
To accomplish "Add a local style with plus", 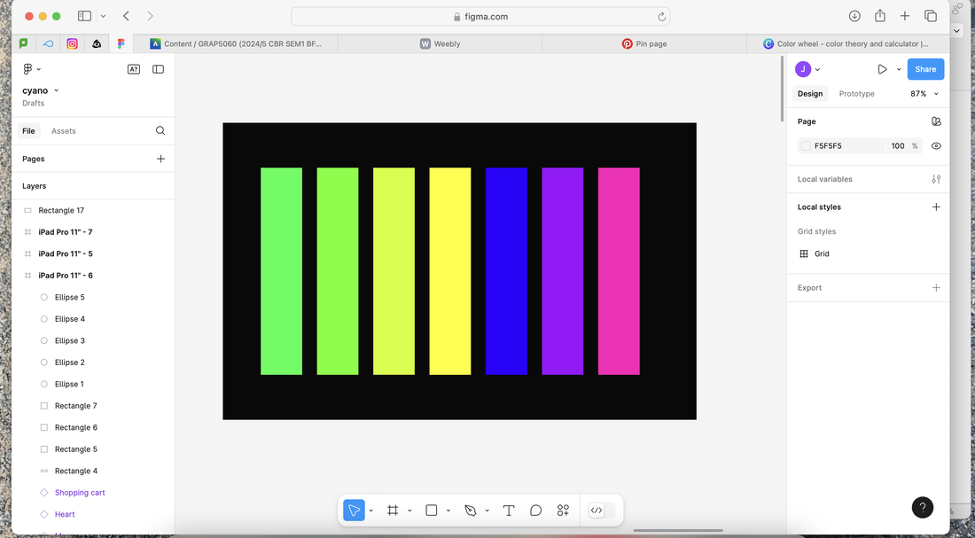I will 936,207.
